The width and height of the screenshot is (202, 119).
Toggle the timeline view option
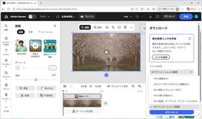point(118,86)
